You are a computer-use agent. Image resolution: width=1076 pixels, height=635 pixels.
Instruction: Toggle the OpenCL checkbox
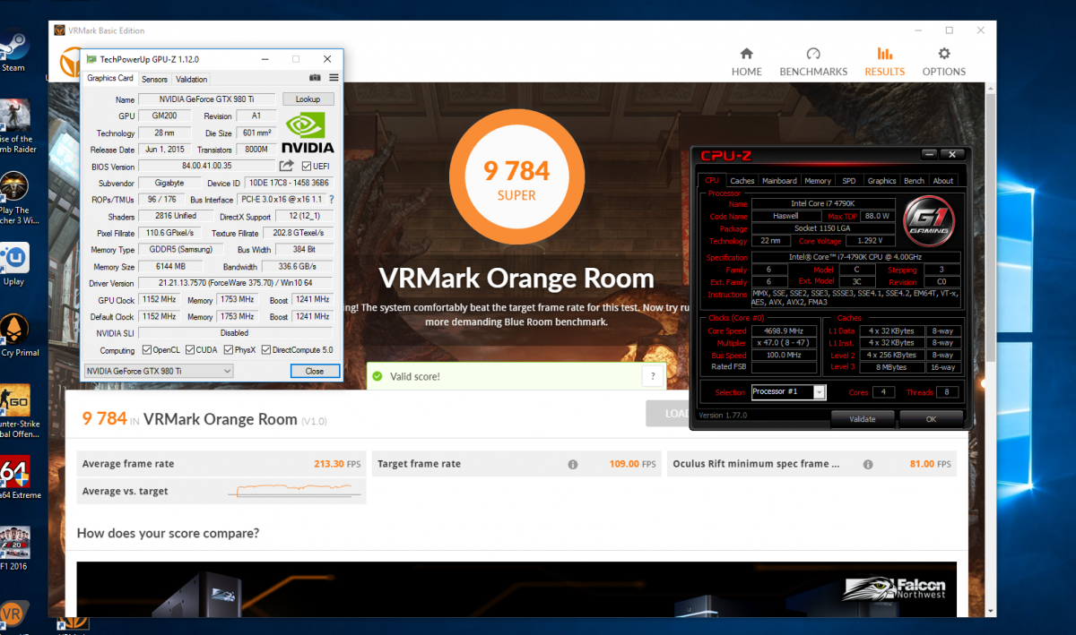(146, 350)
